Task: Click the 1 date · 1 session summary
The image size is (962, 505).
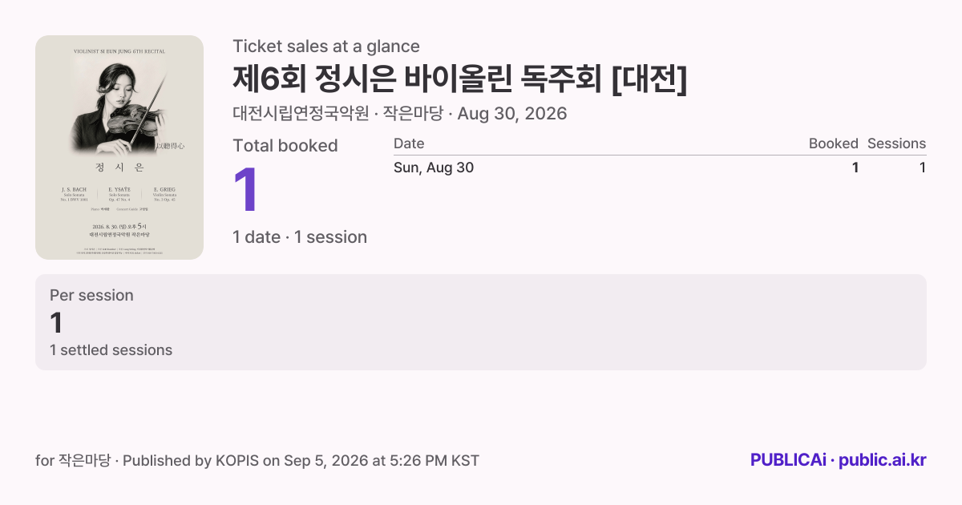Action: 300,237
